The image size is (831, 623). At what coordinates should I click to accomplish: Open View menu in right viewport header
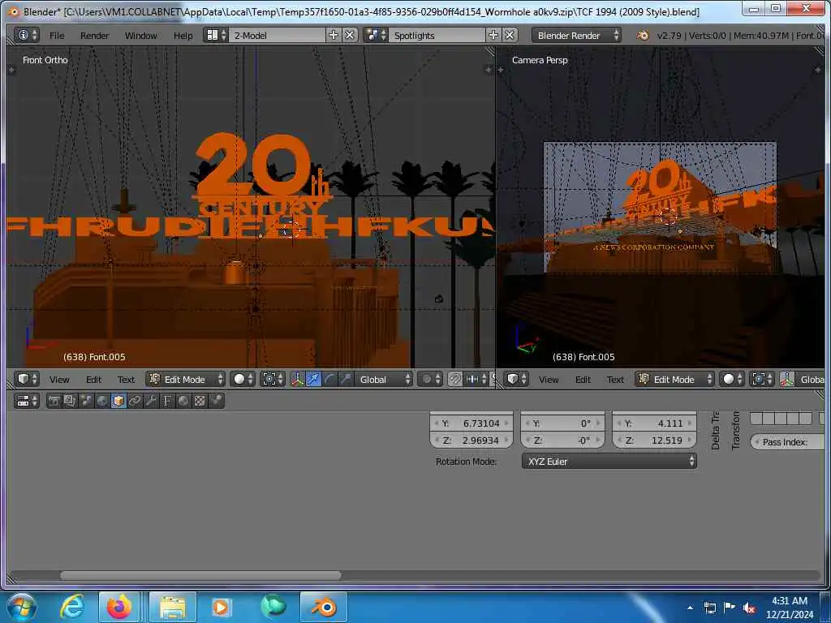pos(549,380)
